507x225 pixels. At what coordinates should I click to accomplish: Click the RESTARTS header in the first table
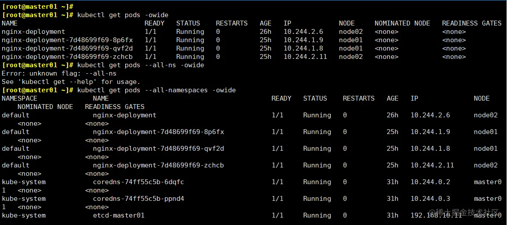click(231, 23)
